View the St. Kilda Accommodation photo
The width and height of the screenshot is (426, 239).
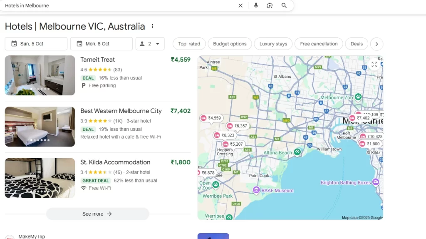tap(40, 178)
